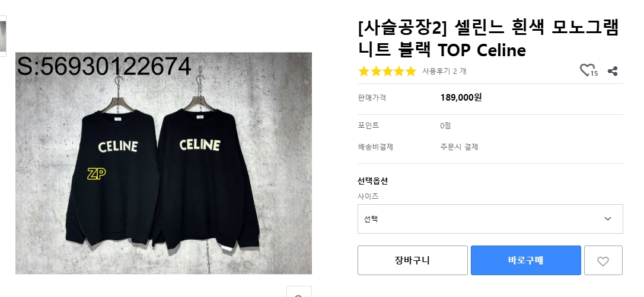
Task: Select the small thumbnail at left edge
Action: pos(3,36)
